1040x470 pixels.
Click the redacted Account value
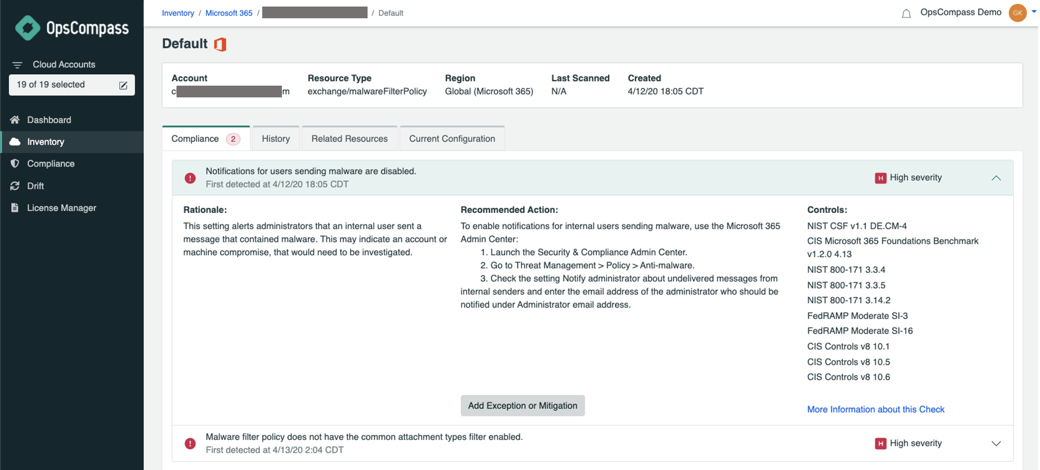point(230,91)
